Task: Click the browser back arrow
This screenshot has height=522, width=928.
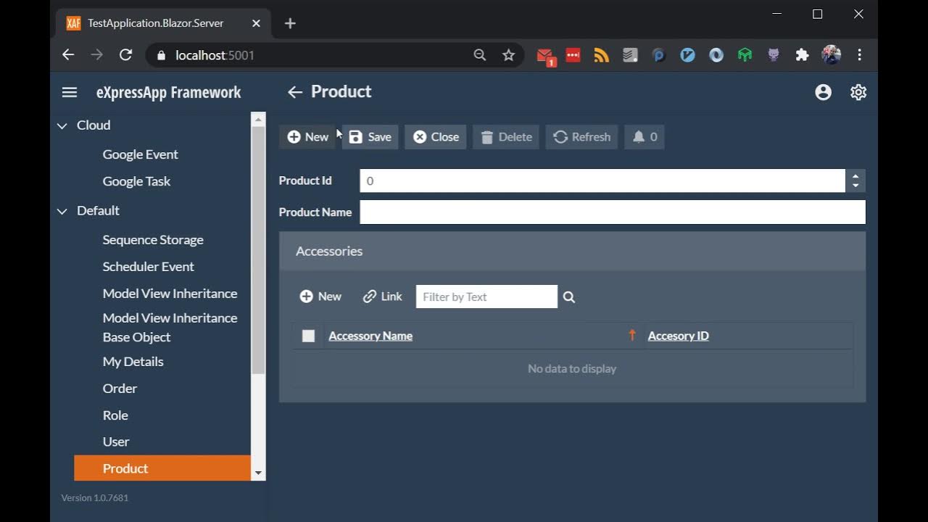Action: coord(68,55)
